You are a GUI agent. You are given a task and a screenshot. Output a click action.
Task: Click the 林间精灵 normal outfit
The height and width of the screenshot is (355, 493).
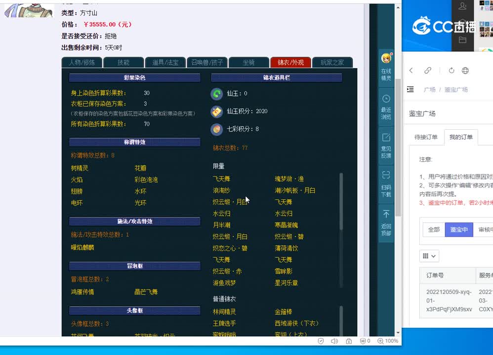click(x=224, y=312)
